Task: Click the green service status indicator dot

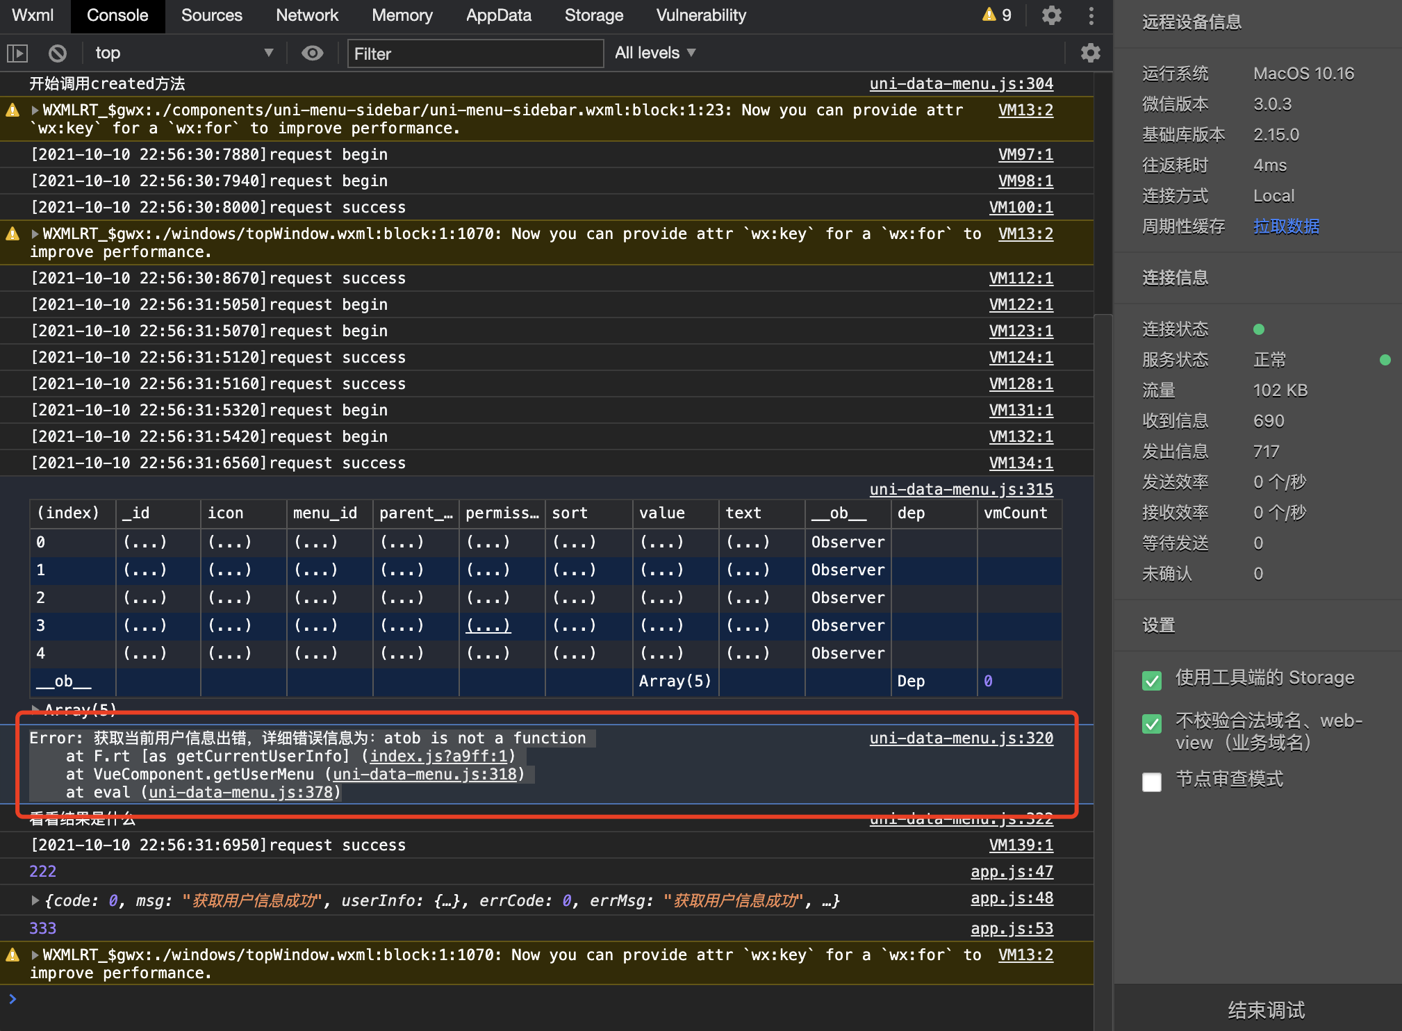Action: coord(1385,360)
